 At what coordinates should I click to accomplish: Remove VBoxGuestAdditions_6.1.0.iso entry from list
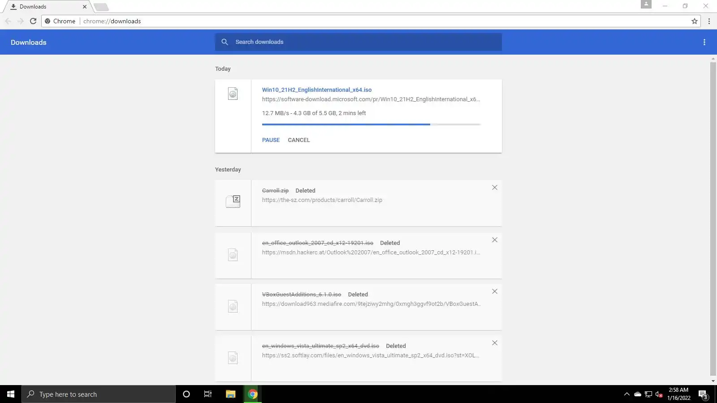pos(495,292)
